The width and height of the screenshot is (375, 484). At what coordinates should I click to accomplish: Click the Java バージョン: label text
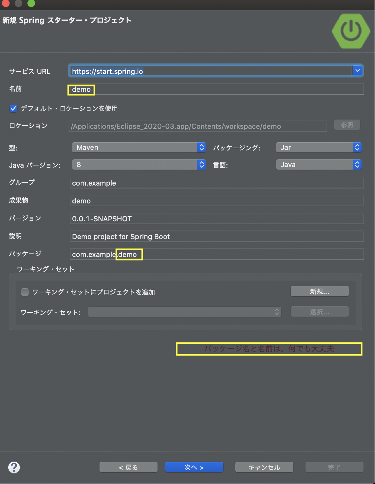click(35, 165)
